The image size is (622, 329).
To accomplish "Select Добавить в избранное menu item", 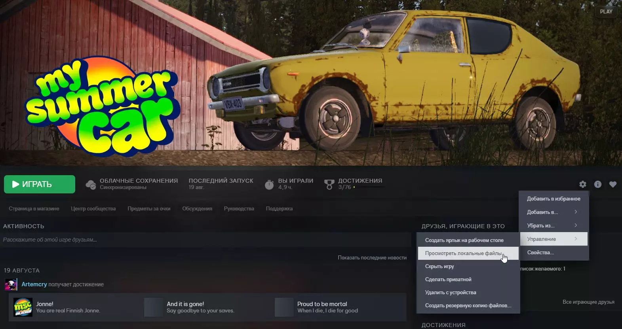I will (554, 199).
